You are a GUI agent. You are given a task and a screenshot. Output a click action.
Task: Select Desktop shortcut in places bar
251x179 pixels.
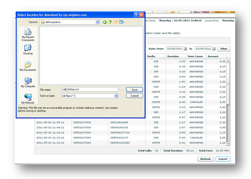[x=28, y=50]
